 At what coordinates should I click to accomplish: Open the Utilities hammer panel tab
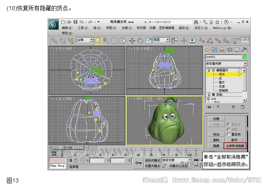[x=244, y=50]
